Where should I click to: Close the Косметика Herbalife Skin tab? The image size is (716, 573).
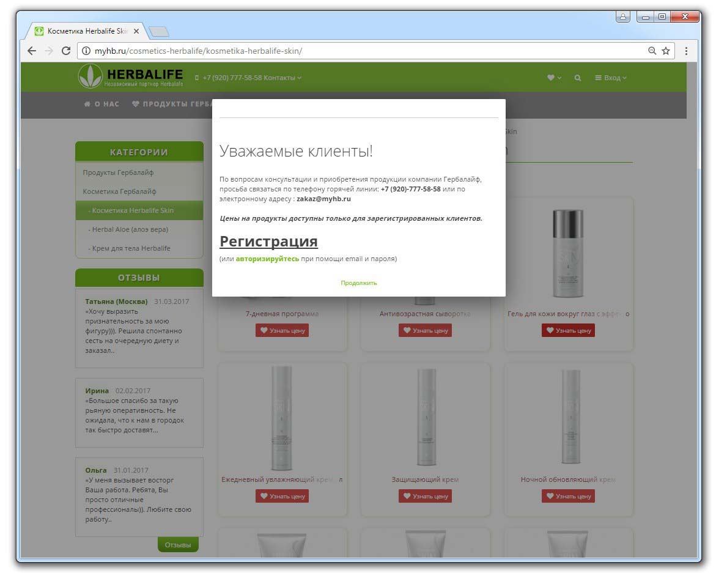pyautogui.click(x=136, y=31)
